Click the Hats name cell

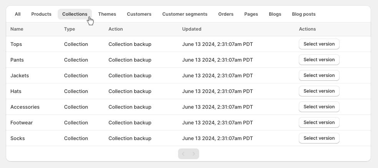[x=16, y=91]
